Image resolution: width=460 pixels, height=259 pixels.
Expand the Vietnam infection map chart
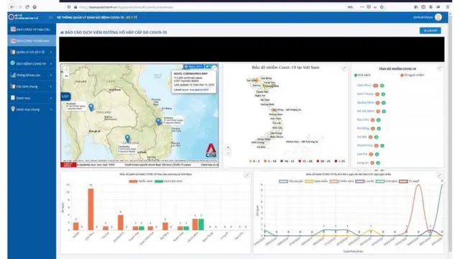coord(344,68)
